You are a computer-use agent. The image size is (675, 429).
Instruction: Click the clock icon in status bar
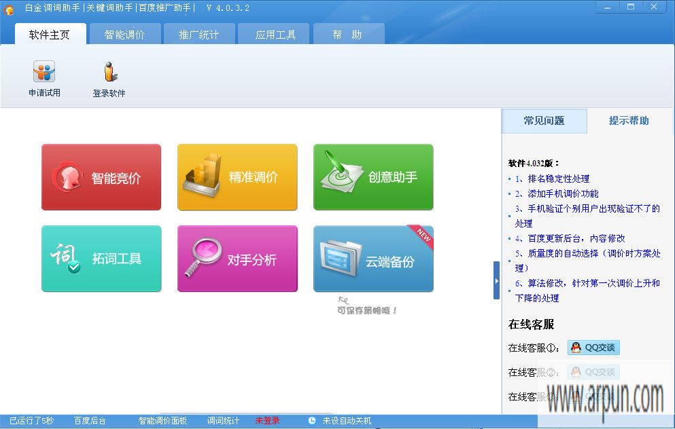(312, 421)
